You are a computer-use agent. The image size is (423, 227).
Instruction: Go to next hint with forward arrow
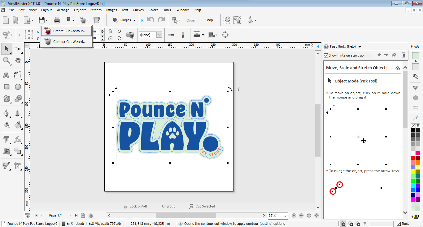(386, 55)
